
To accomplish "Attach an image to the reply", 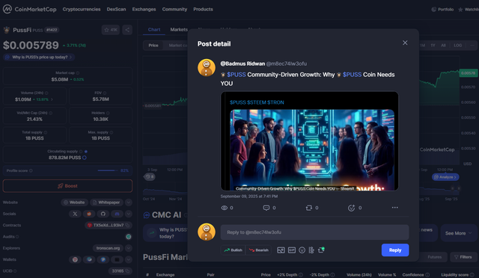I will tap(281, 250).
